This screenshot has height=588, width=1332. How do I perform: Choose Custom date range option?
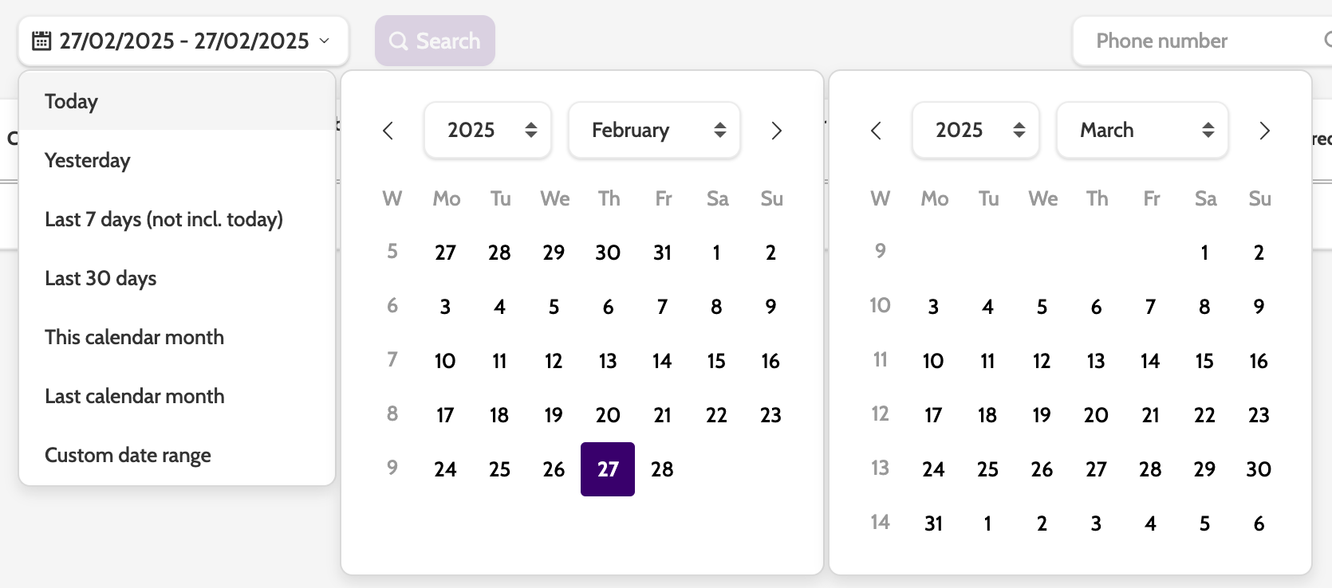coord(128,455)
